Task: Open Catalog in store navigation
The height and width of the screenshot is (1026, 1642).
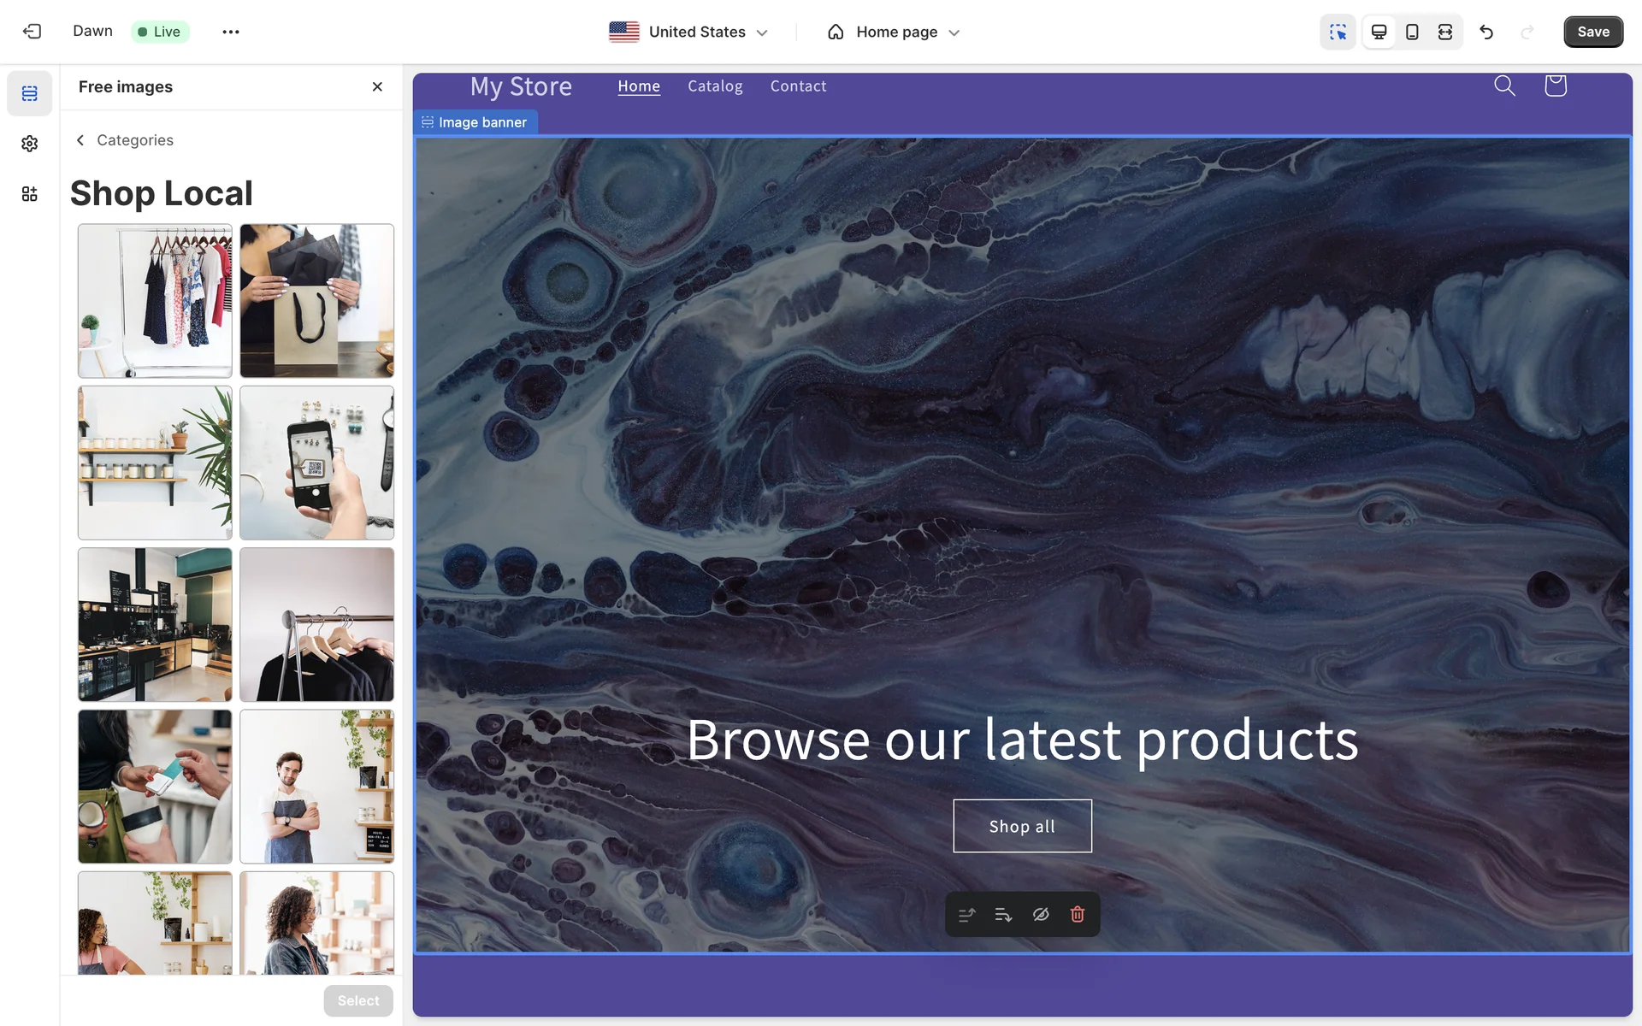Action: tap(715, 86)
